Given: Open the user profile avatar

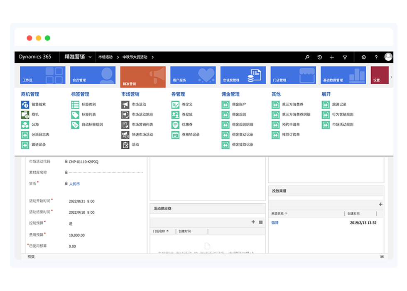Looking at the screenshot, I should (x=388, y=57).
